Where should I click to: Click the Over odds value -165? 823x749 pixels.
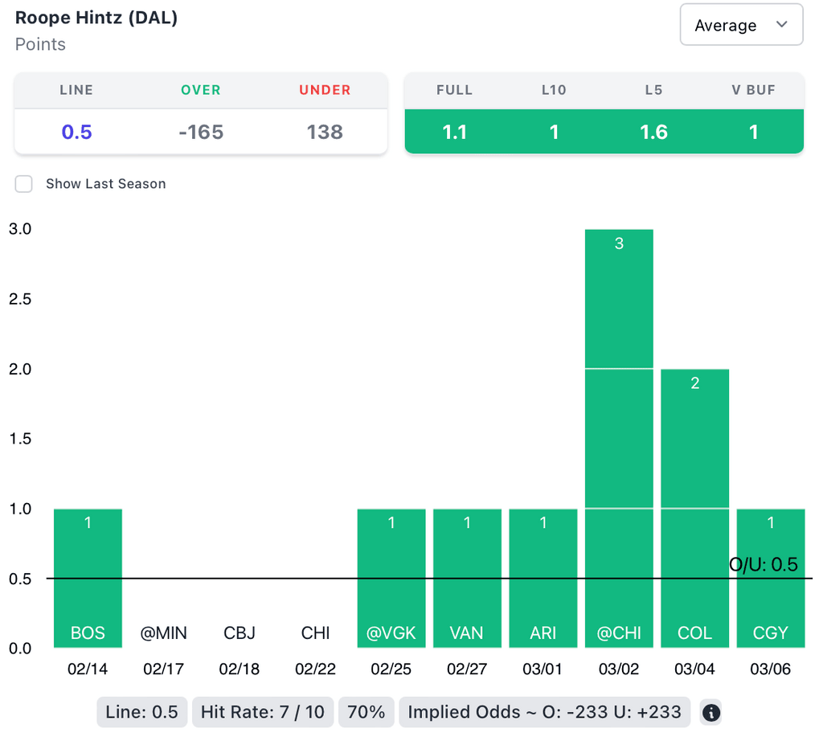(201, 132)
